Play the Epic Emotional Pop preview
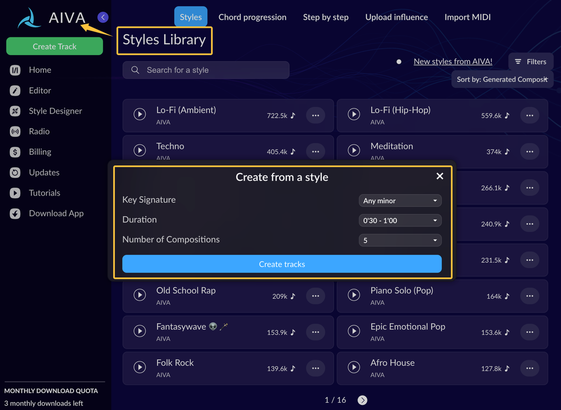 (354, 331)
